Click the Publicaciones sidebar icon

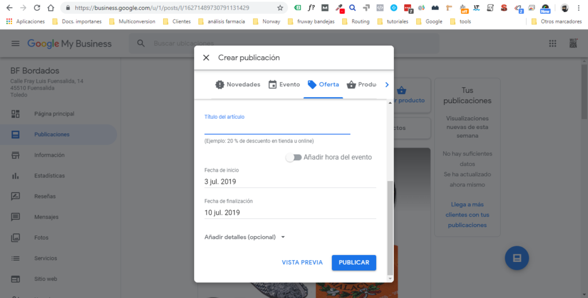pyautogui.click(x=16, y=134)
